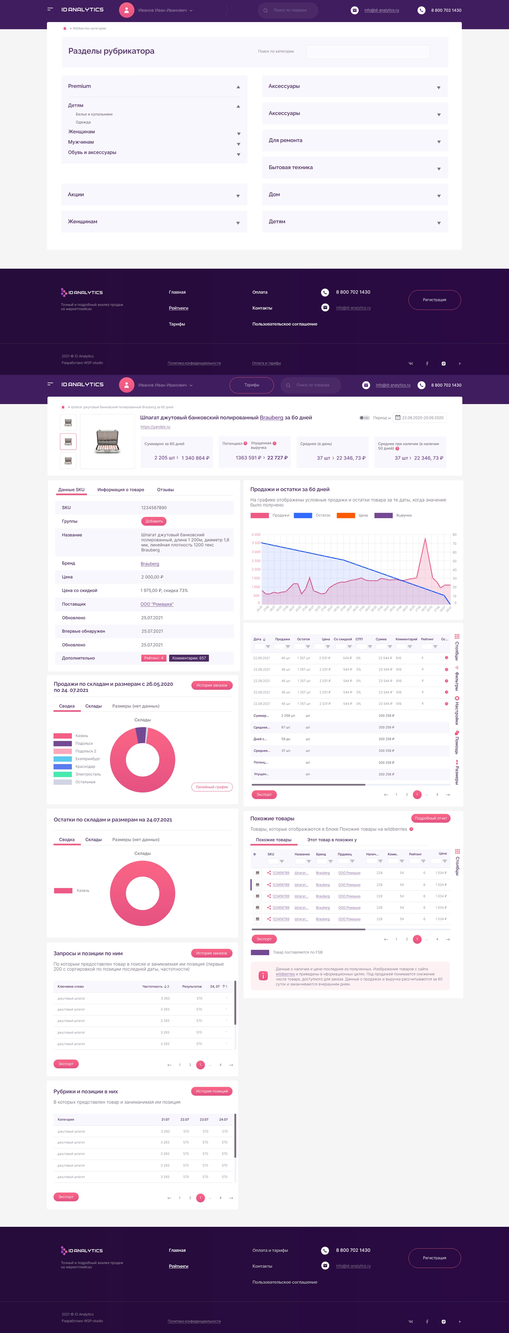This screenshot has width=509, height=1333.
Task: Click the Поиск по категории input field
Action: point(367,51)
